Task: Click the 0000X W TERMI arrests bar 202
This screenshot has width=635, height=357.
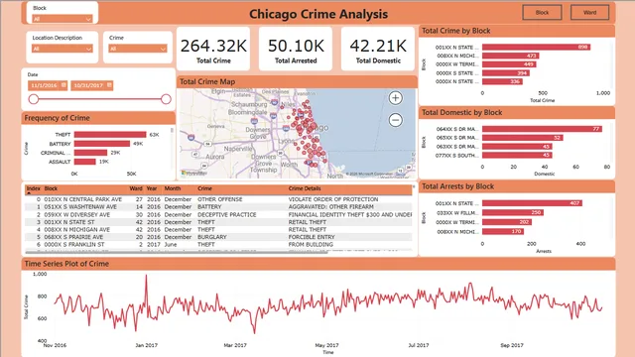Action: tap(507, 222)
